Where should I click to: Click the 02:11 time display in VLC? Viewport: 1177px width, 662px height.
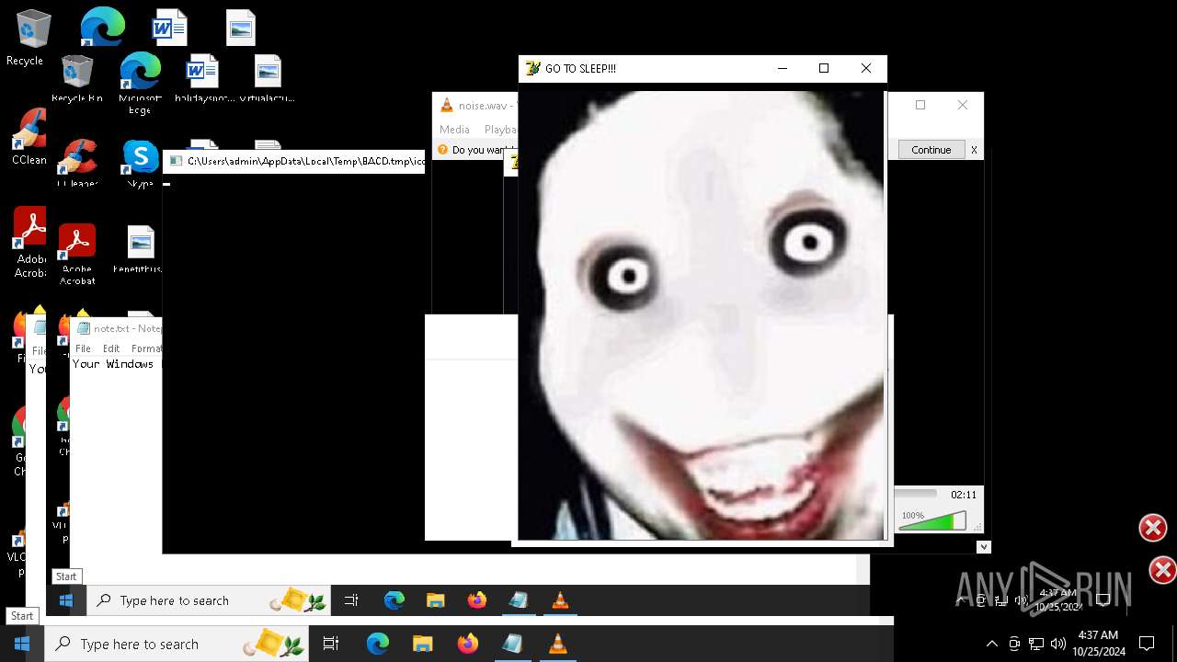pos(963,495)
